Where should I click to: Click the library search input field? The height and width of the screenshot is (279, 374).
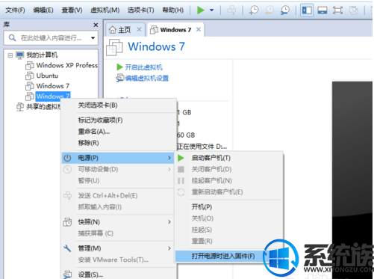coord(51,38)
